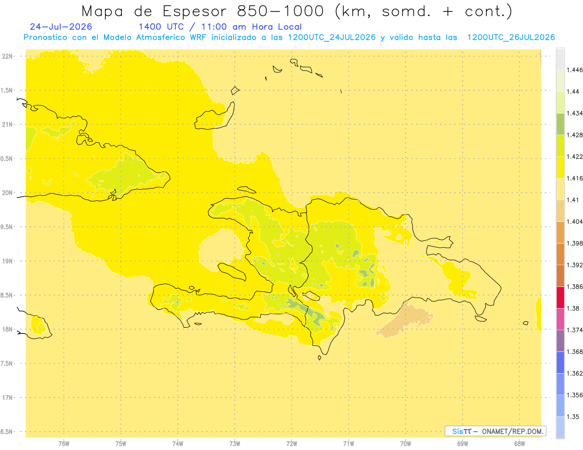Click the legend value '1.422'
This screenshot has width=583, height=450.
pos(575,157)
